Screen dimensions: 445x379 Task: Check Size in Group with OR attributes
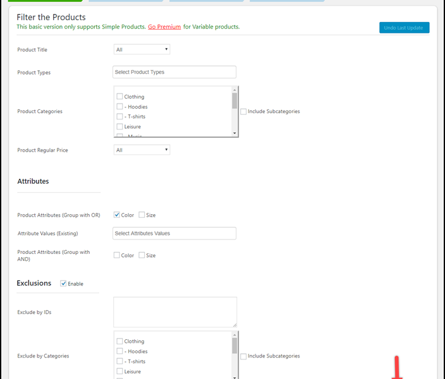coord(142,215)
